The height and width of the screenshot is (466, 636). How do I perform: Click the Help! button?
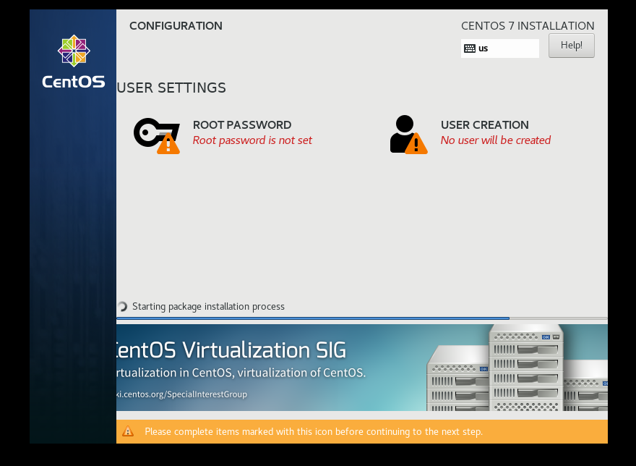click(x=571, y=46)
